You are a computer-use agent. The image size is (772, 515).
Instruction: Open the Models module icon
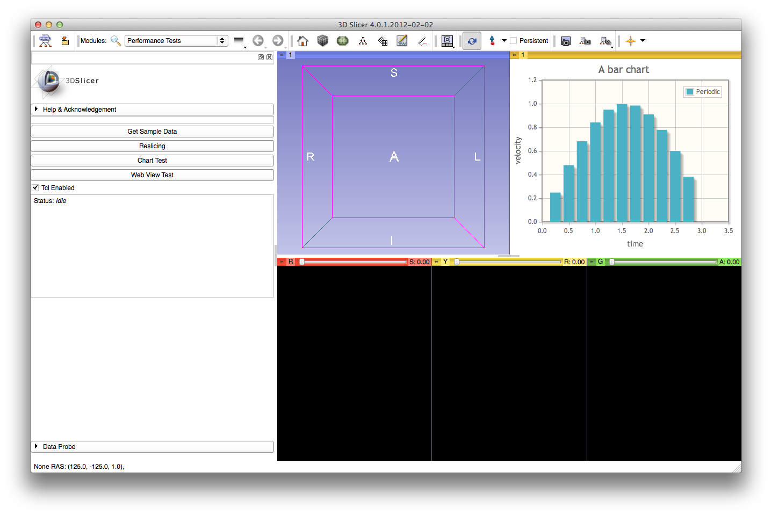342,41
